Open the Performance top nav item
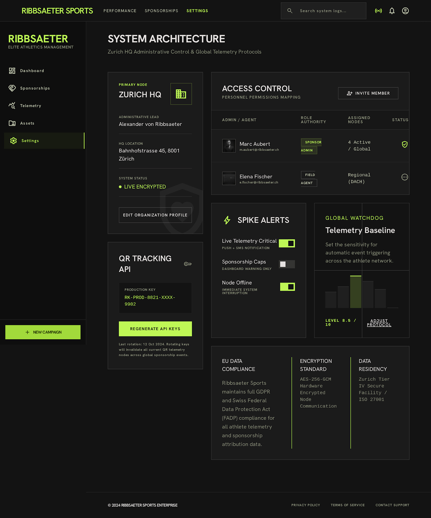This screenshot has width=431, height=518. click(x=120, y=11)
